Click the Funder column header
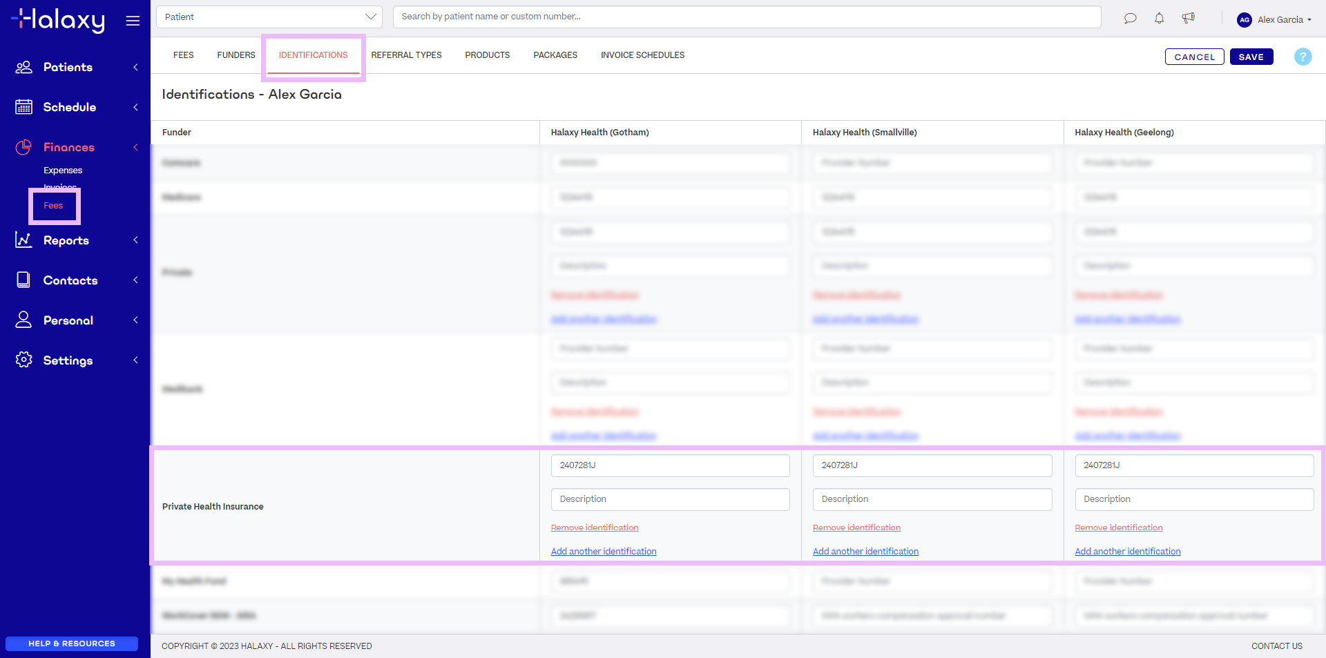The width and height of the screenshot is (1326, 658). pos(177,133)
